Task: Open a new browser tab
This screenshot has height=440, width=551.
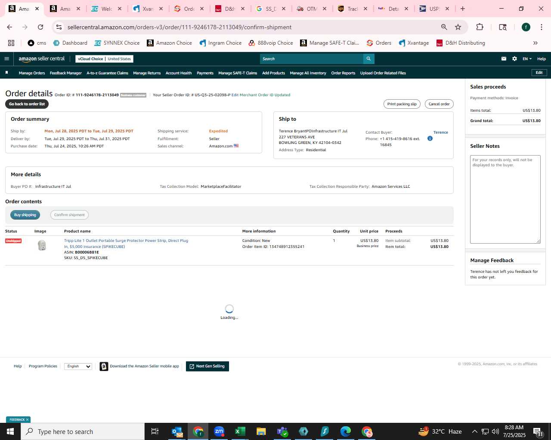Action: [x=463, y=9]
